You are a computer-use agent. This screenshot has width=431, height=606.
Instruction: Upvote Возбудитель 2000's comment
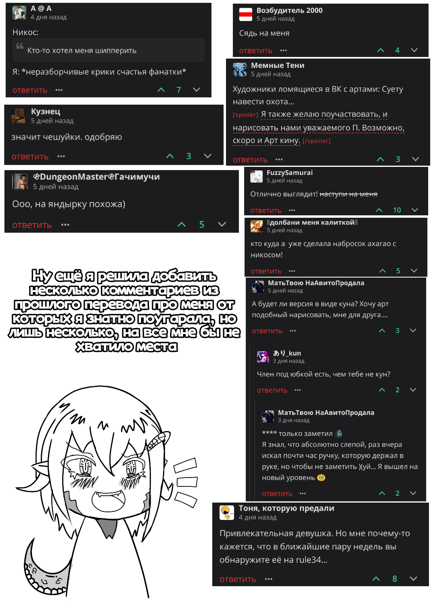click(x=380, y=50)
